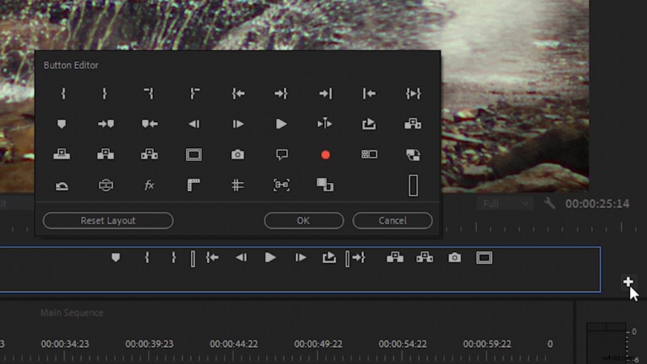Image resolution: width=647 pixels, height=364 pixels.
Task: Pick the Clear Out icon in Button Editor
Action: 194,94
